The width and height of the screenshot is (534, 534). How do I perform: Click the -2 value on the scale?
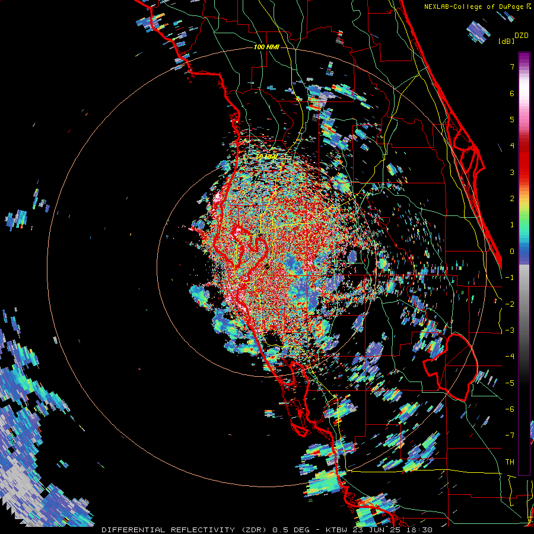(x=510, y=304)
